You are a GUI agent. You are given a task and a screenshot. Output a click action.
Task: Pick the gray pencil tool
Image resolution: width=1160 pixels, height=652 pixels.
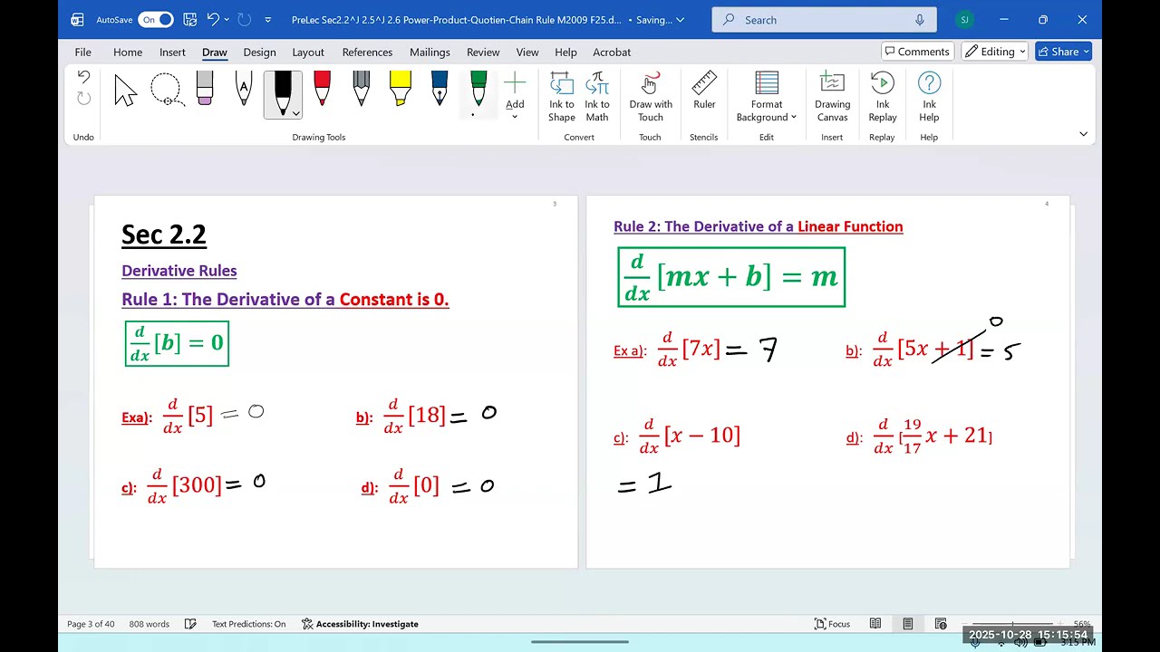coord(361,91)
